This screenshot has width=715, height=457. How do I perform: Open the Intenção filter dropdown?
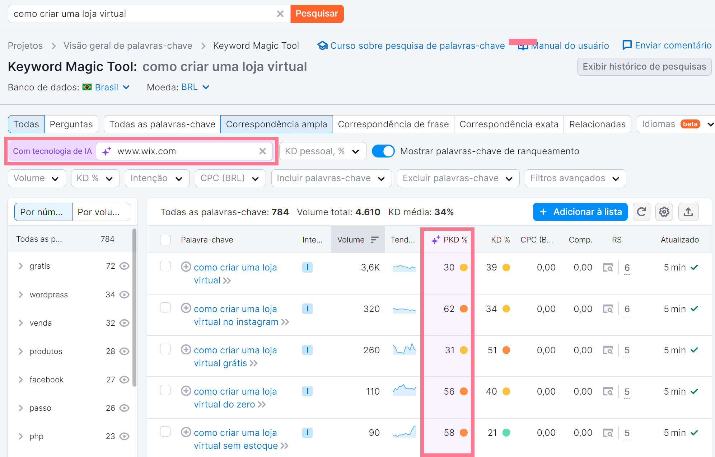click(x=157, y=178)
